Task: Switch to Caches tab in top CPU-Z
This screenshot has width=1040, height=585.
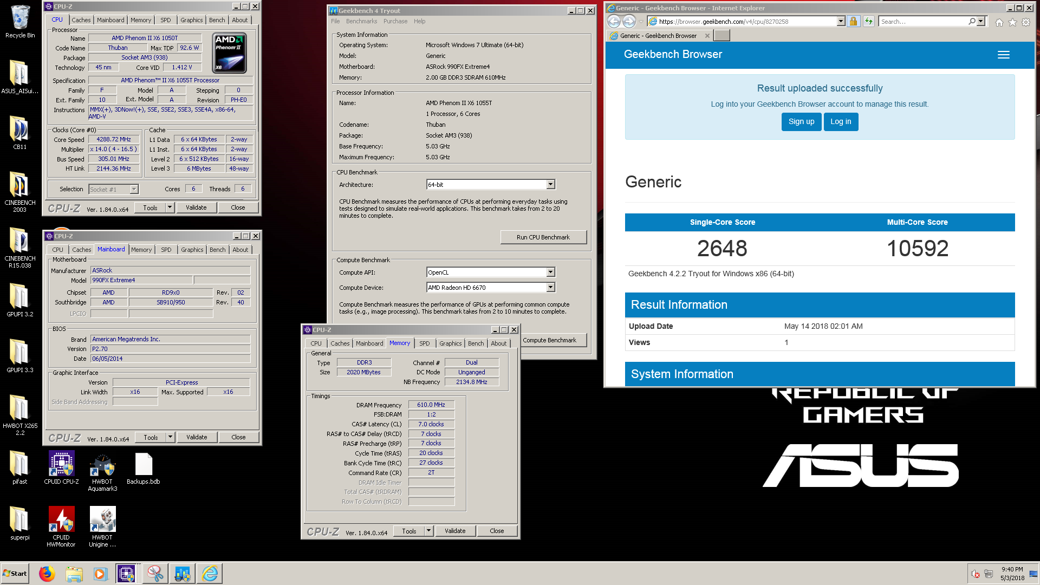Action: (x=81, y=20)
